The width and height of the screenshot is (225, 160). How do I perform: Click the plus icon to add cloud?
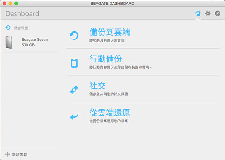tap(7, 154)
